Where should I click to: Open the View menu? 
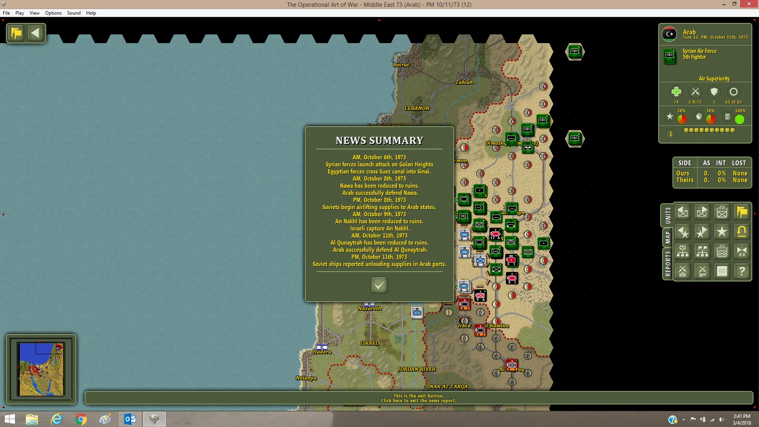[34, 13]
